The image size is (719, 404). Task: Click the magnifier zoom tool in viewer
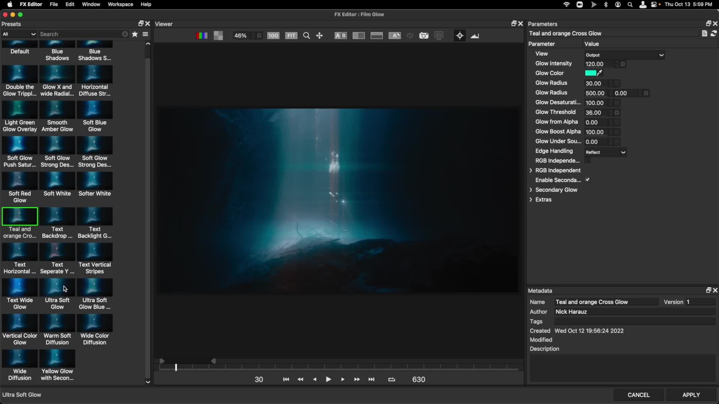click(x=306, y=36)
